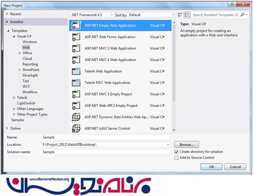Click the Telerik MVC Web Application icon

pos(76,83)
